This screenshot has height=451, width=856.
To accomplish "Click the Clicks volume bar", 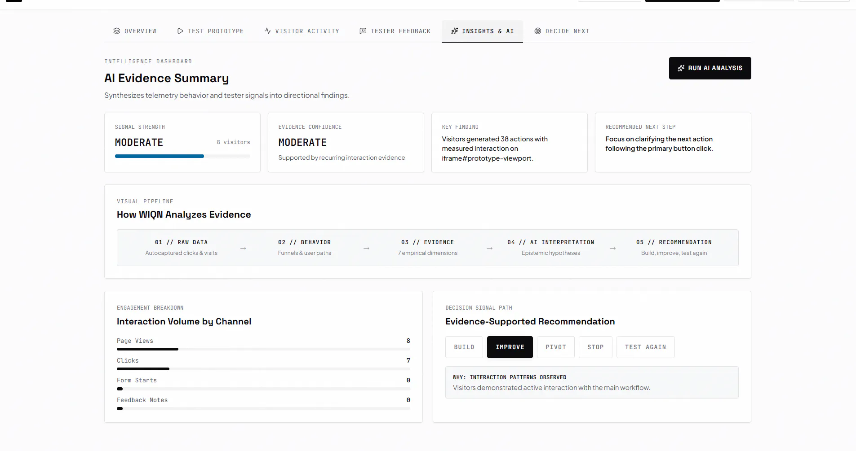I will pyautogui.click(x=263, y=369).
